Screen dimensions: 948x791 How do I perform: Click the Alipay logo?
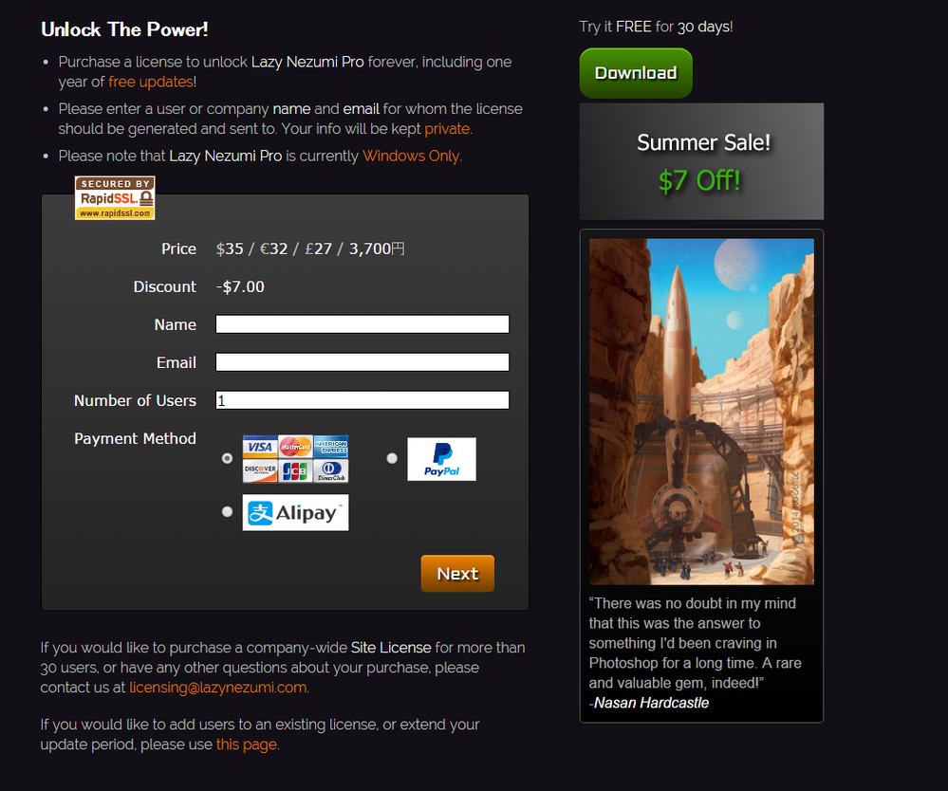point(296,512)
